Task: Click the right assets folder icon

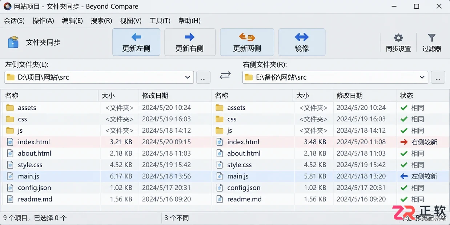Action: point(220,108)
